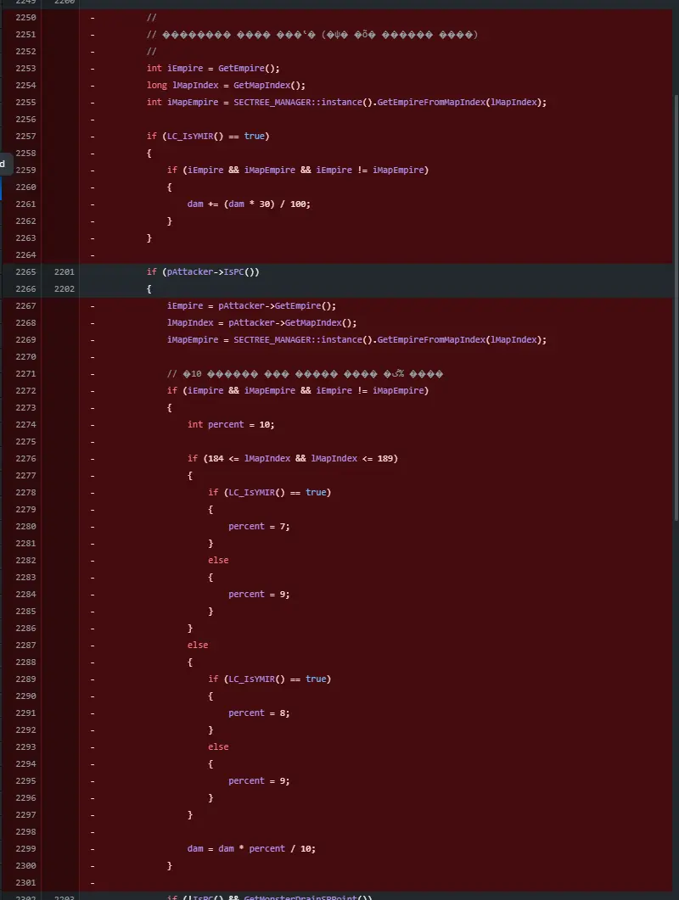Click the garbled comment on line 2251
This screenshot has height=900, width=679.
click(312, 35)
